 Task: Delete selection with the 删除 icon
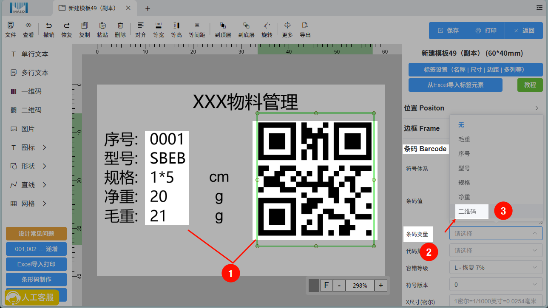[120, 25]
